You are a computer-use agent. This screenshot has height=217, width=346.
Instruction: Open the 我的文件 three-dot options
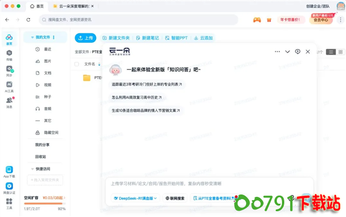54,38
